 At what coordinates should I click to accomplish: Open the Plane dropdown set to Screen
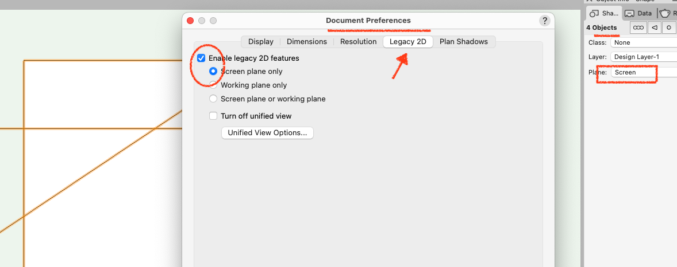pos(644,72)
